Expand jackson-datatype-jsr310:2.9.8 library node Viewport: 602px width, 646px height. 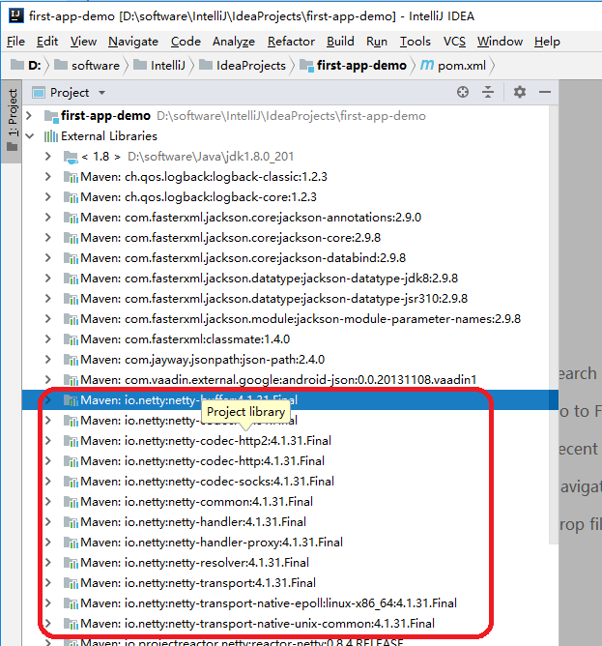pos(48,298)
